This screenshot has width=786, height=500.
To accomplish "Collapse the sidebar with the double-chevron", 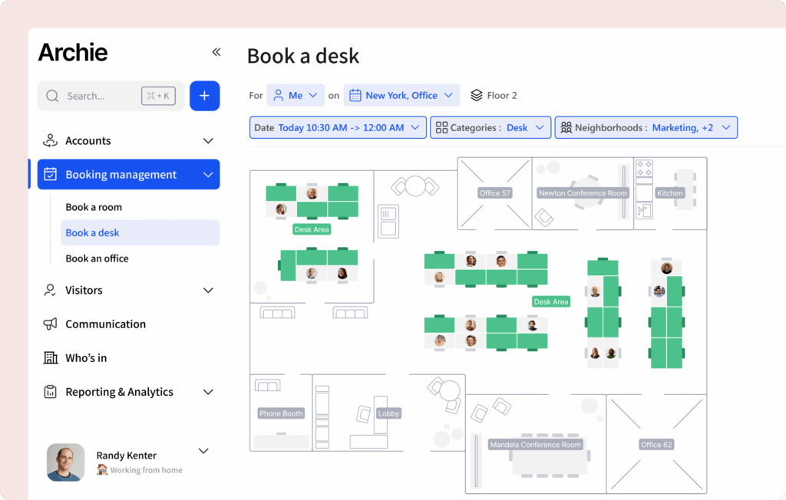I will pos(216,52).
